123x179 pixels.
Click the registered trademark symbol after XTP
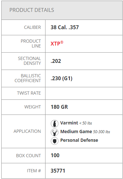tap(62, 42)
